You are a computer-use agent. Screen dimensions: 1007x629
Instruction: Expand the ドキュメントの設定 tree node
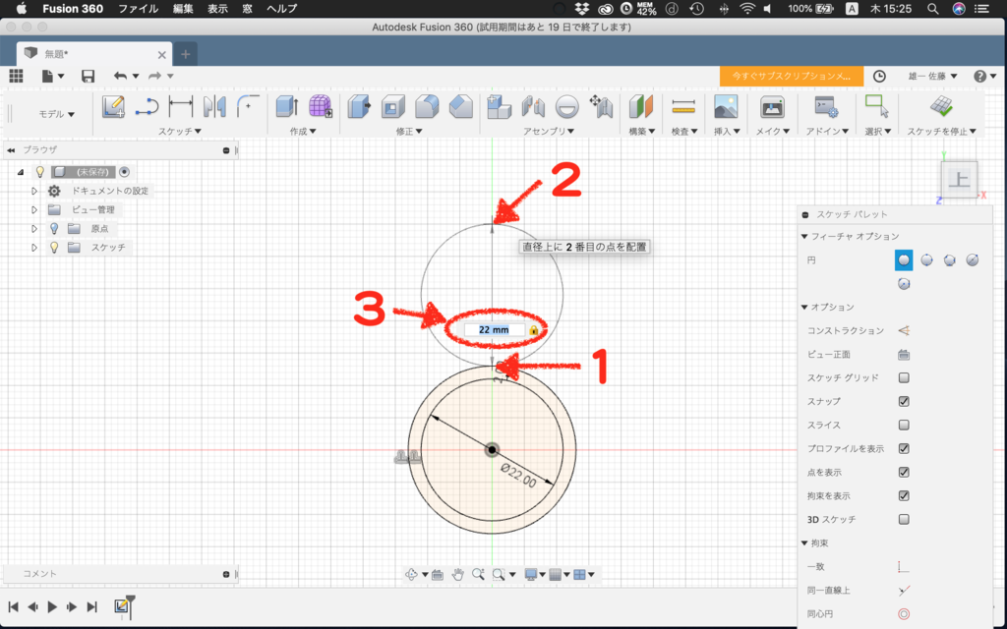click(34, 191)
